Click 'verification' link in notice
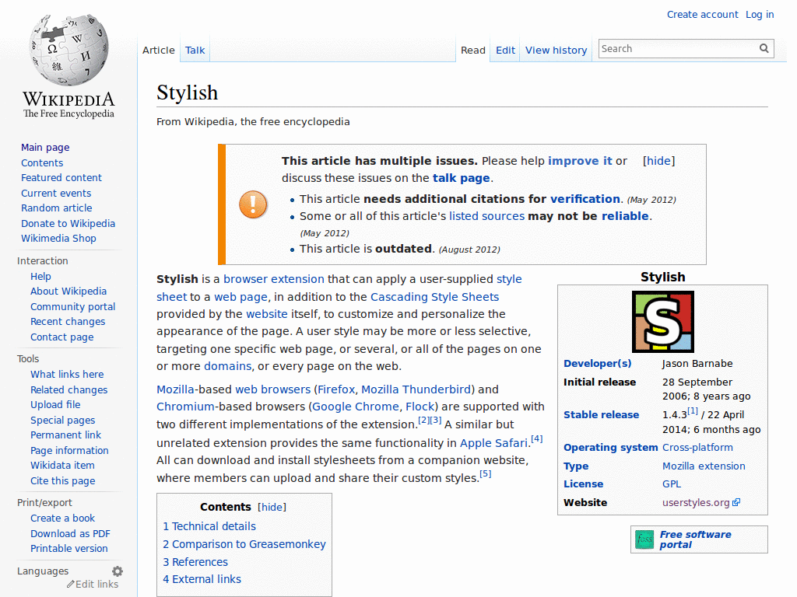Image resolution: width=797 pixels, height=597 pixels. click(585, 199)
